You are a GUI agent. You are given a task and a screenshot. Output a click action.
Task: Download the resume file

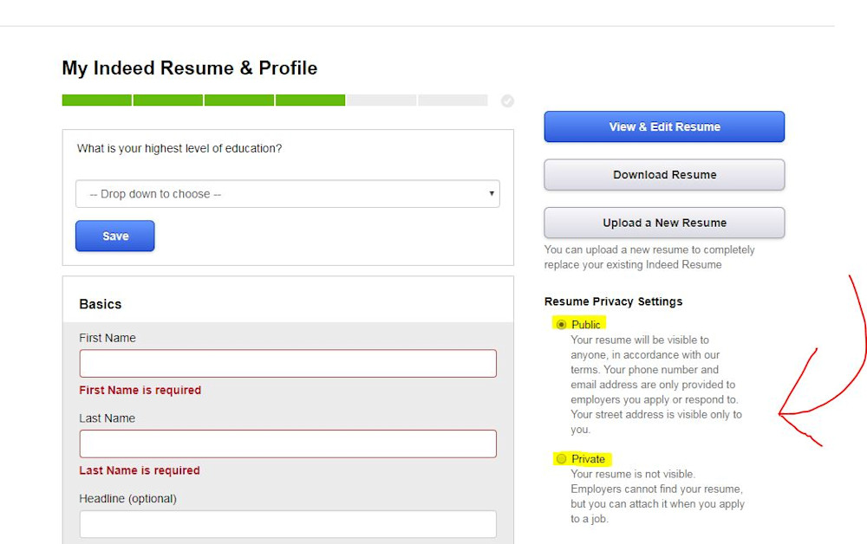(x=664, y=174)
